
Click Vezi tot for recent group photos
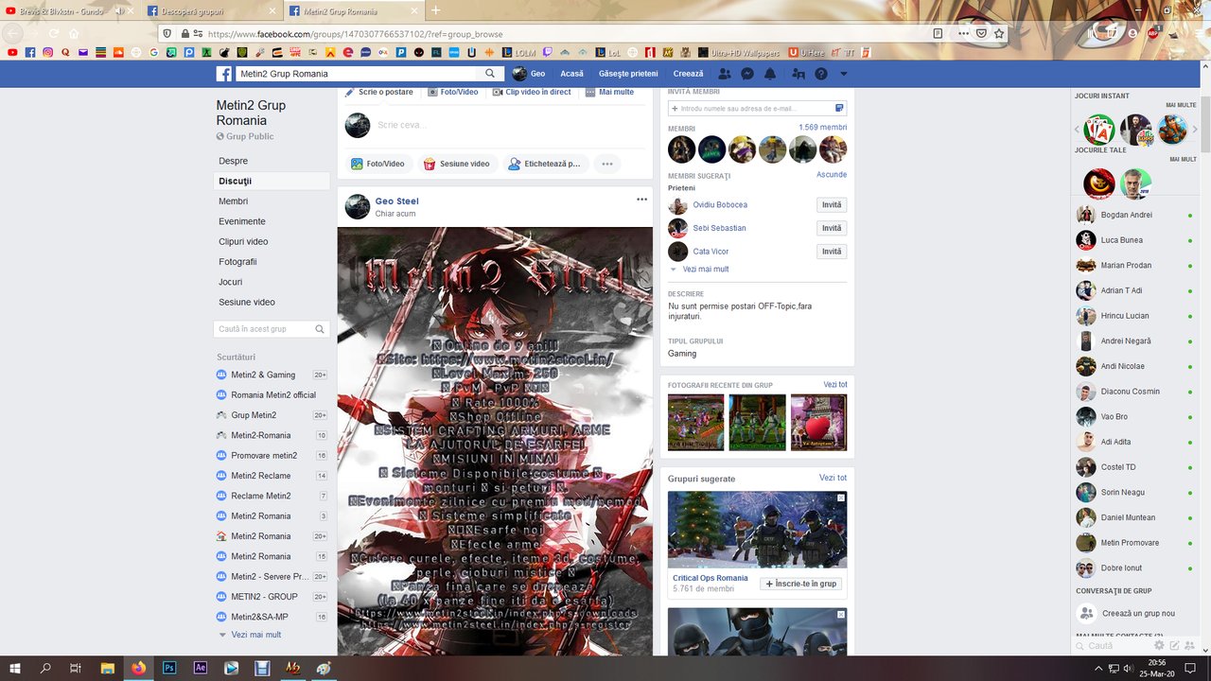click(x=835, y=385)
